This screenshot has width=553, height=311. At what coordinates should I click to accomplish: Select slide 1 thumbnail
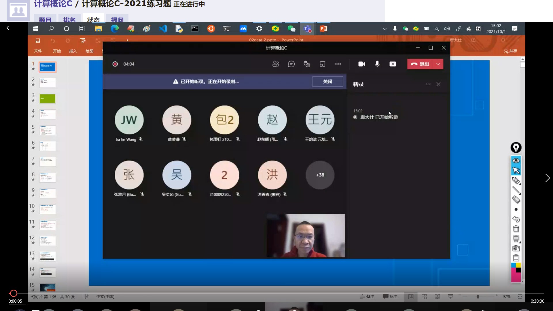(47, 67)
